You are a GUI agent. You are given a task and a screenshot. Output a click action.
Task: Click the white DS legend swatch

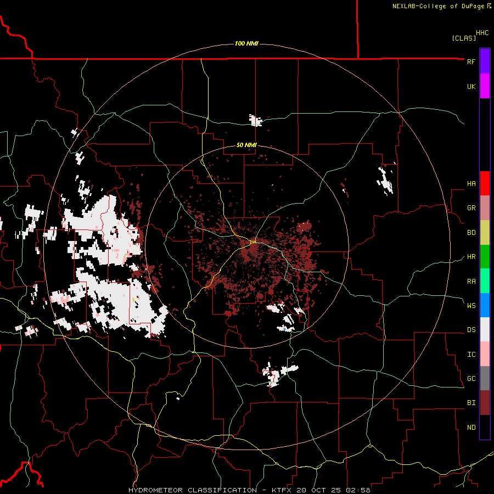click(485, 329)
